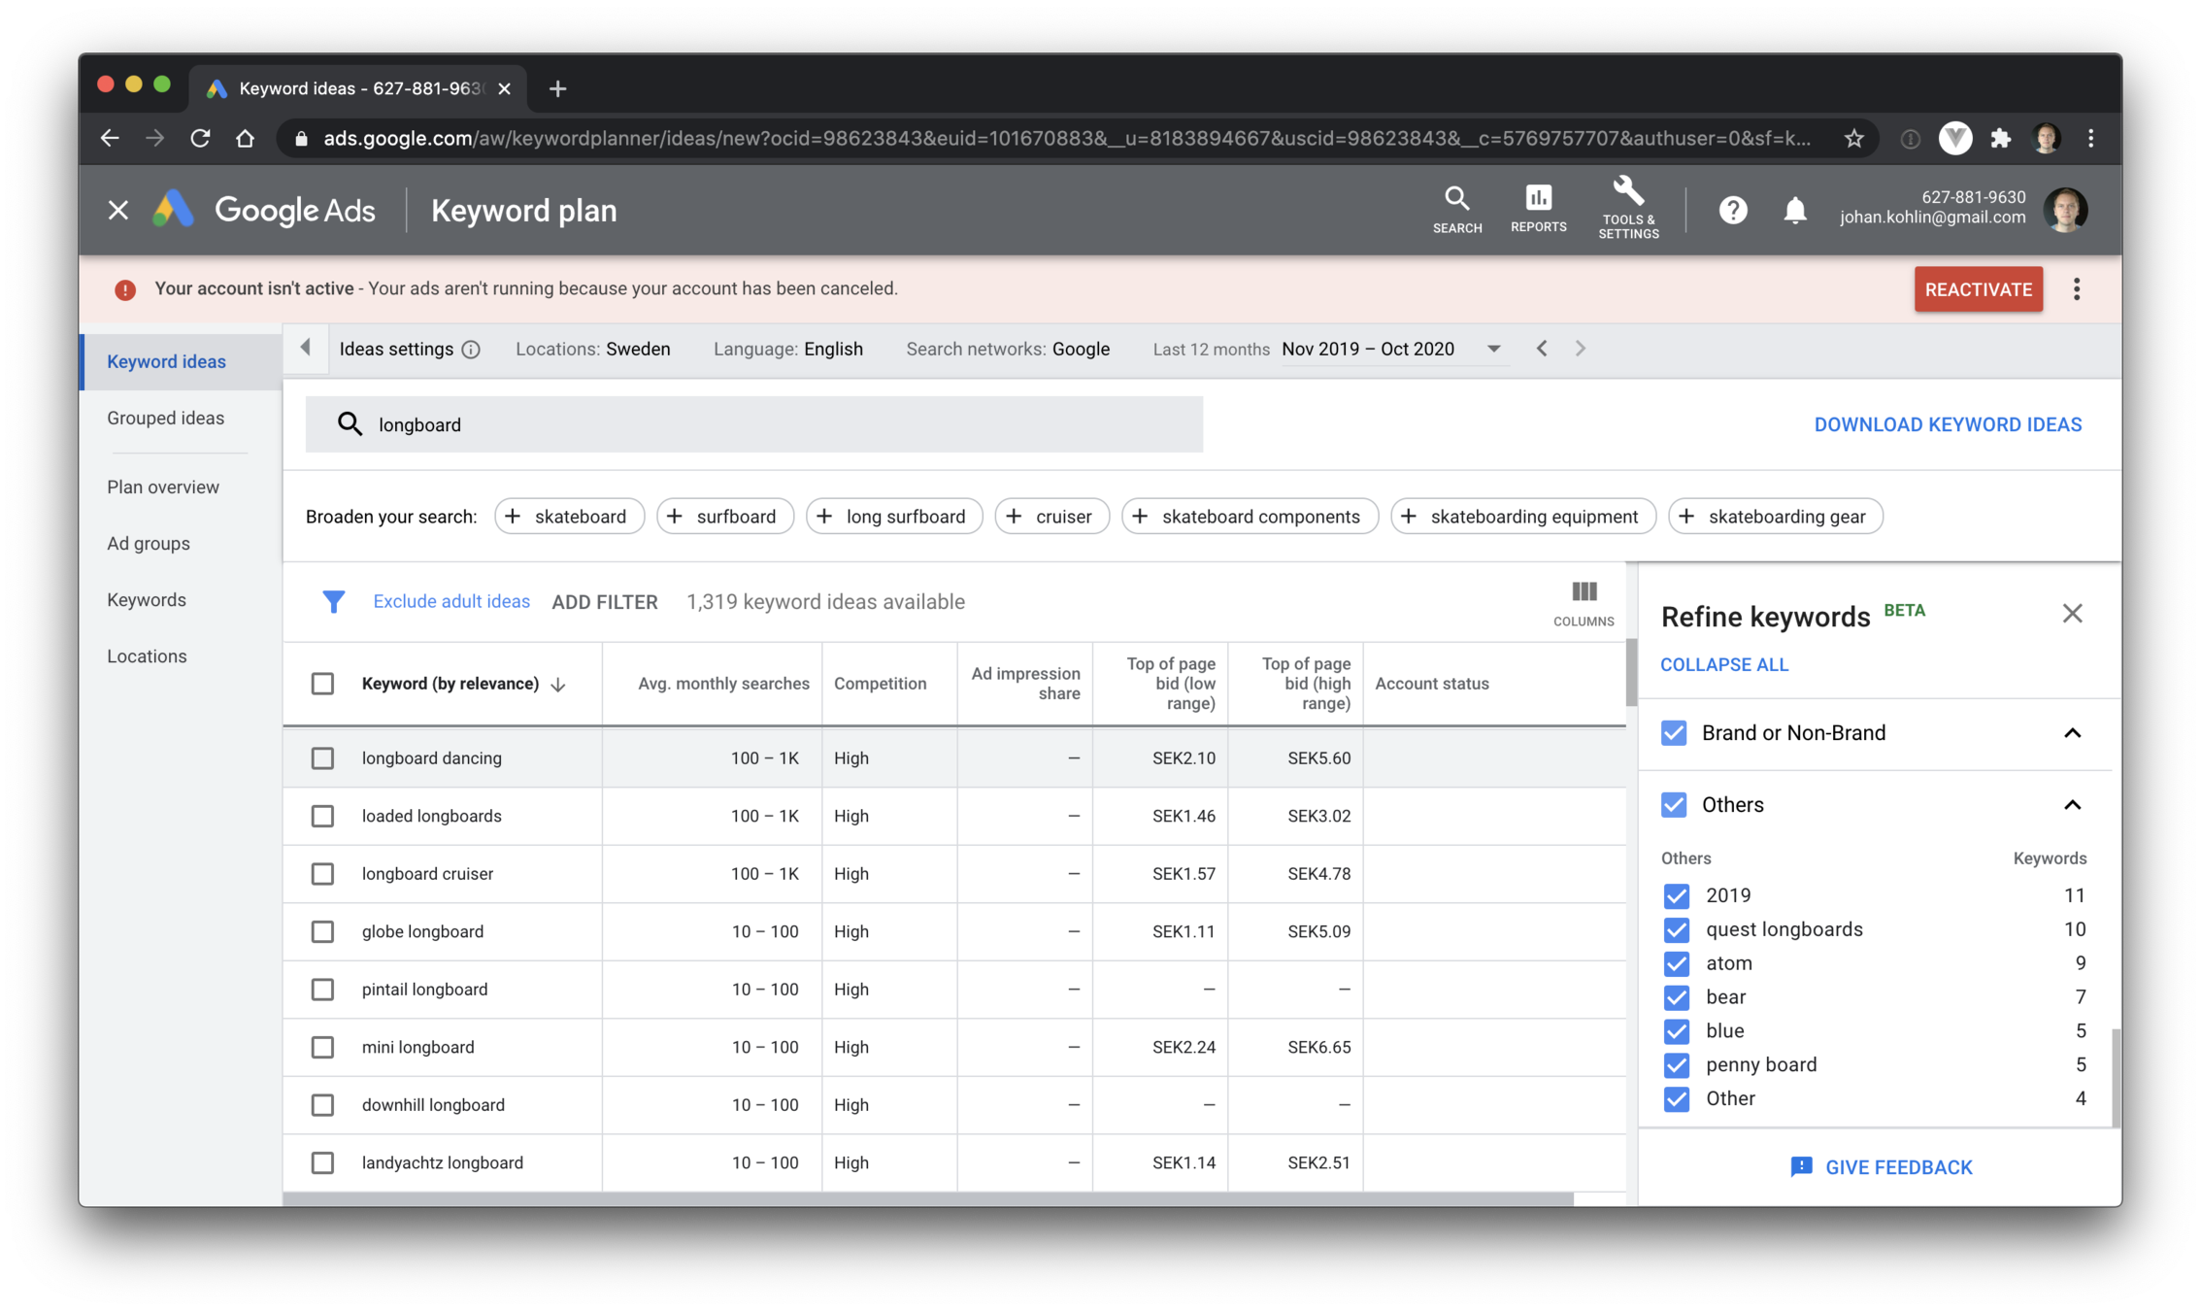The width and height of the screenshot is (2201, 1311).
Task: Open the notifications bell
Action: point(1794,210)
